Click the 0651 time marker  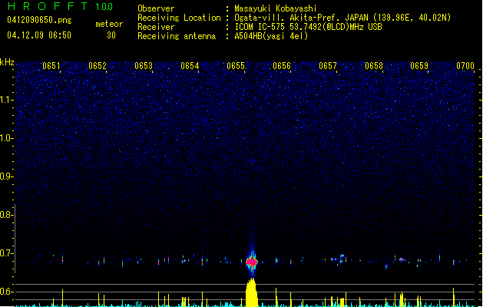click(x=51, y=66)
